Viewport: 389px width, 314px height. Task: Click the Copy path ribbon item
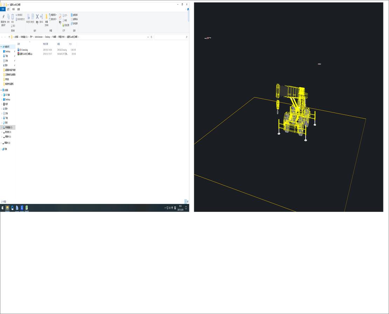coord(19,15)
